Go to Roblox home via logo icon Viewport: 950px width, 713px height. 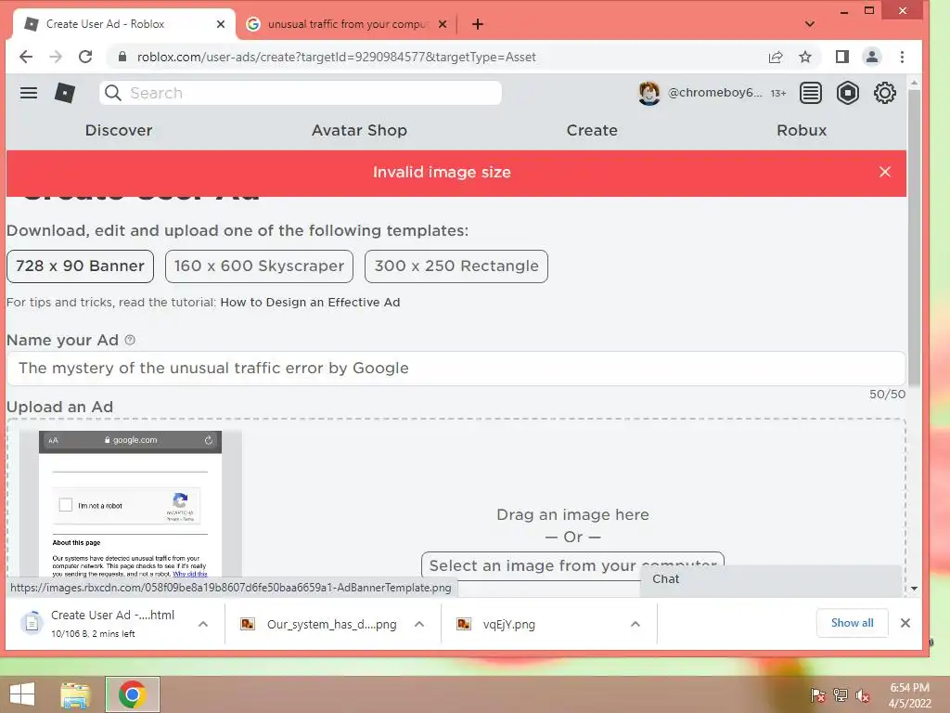coord(65,93)
